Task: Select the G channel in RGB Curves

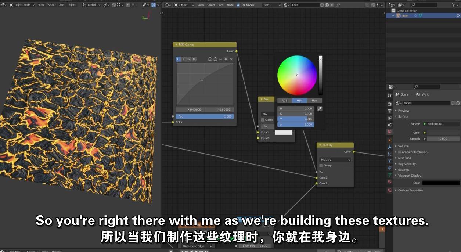Action: [x=188, y=59]
